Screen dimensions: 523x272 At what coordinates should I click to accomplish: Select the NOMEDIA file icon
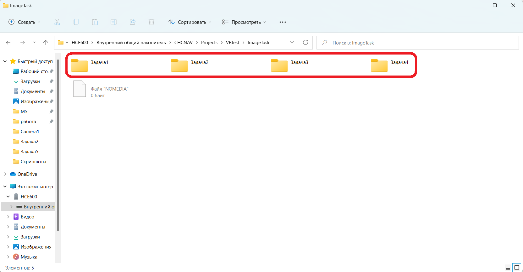80,89
